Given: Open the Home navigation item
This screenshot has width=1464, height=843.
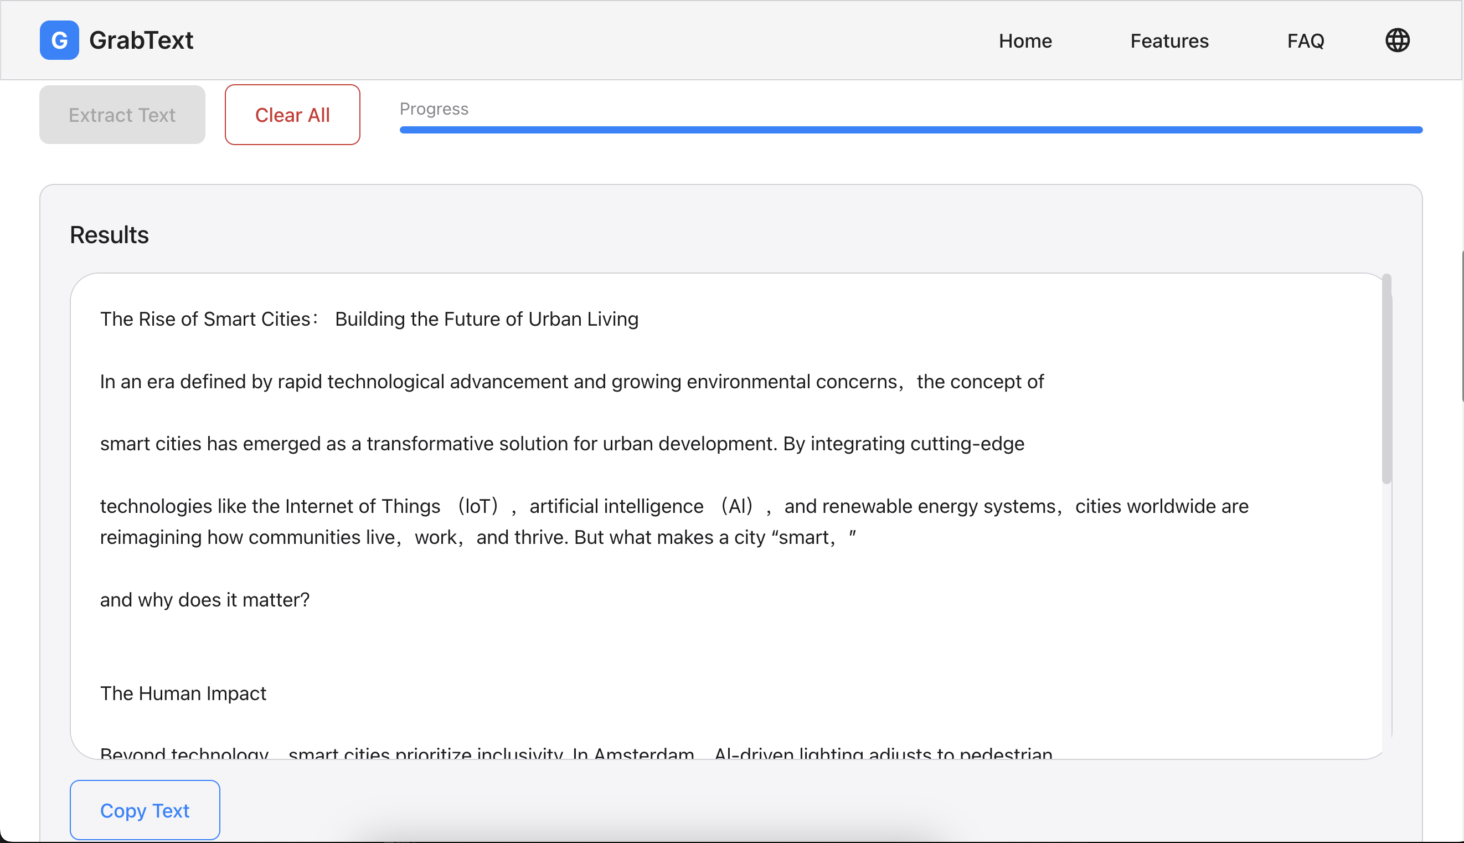Looking at the screenshot, I should [x=1024, y=40].
